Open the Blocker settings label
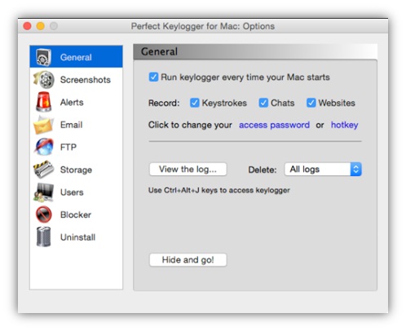This screenshot has height=331, width=406. coord(76,214)
